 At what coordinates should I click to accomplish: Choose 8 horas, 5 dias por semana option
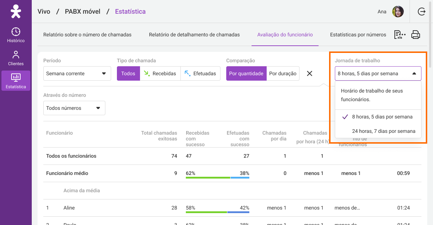coord(378,117)
